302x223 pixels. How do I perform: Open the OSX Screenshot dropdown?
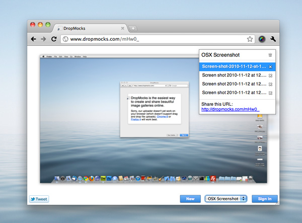tap(225, 199)
